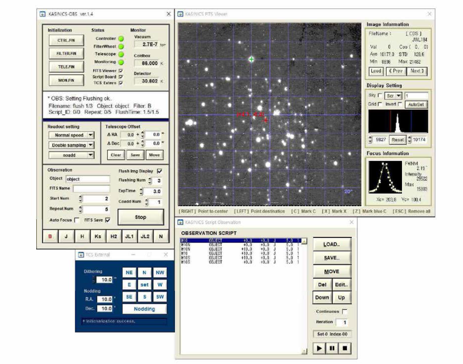This screenshot has height=364, width=463.
Task: Click the display histogram in Display Setting
Action: coord(398,121)
